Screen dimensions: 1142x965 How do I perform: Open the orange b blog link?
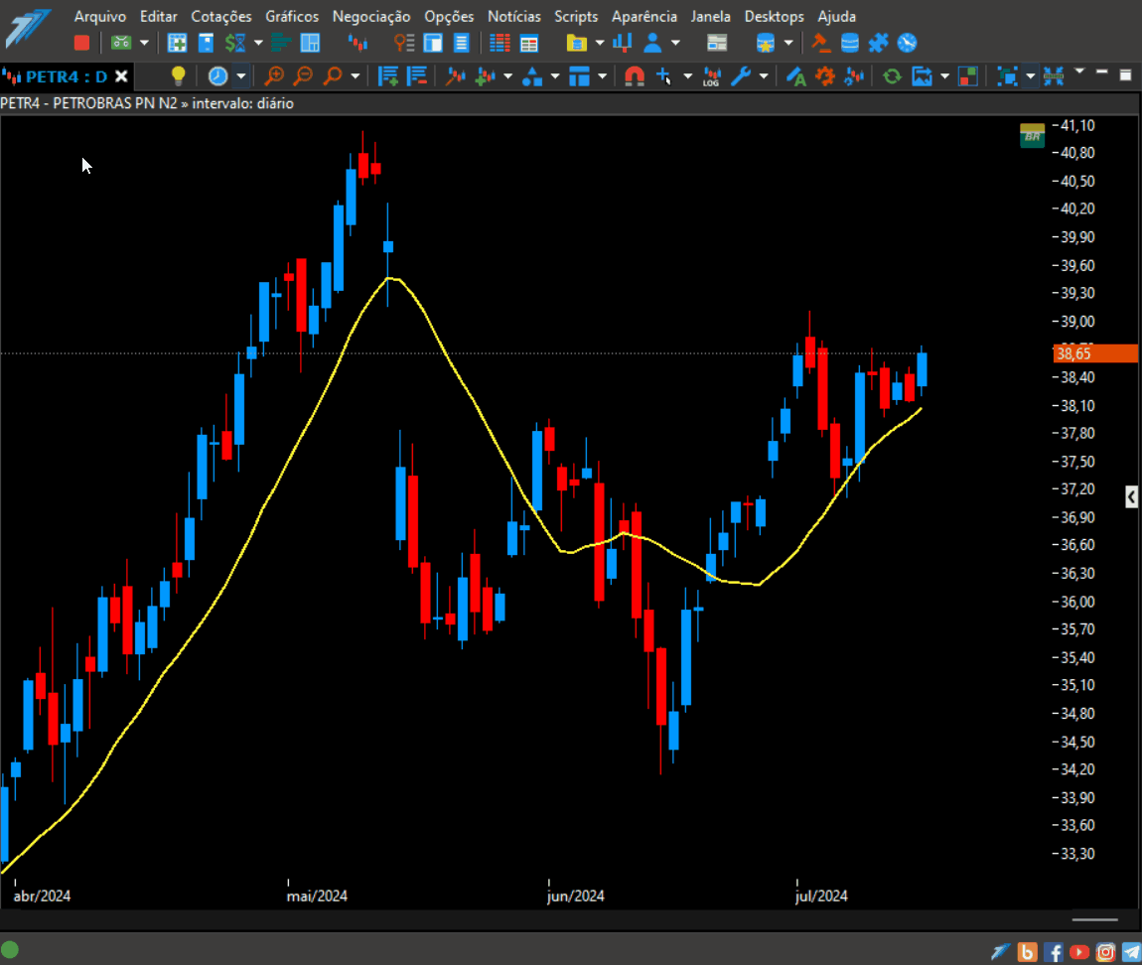click(x=1028, y=951)
